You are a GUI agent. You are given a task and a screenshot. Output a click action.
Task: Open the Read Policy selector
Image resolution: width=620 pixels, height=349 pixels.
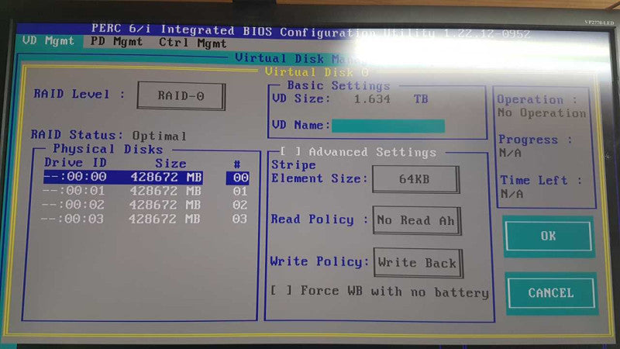[417, 220]
